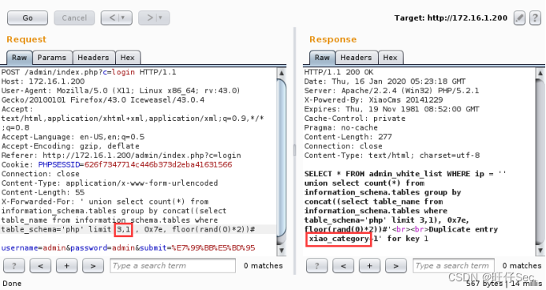Click response search next match button
Image resolution: width=546 pixels, height=290 pixels.
click(396, 266)
